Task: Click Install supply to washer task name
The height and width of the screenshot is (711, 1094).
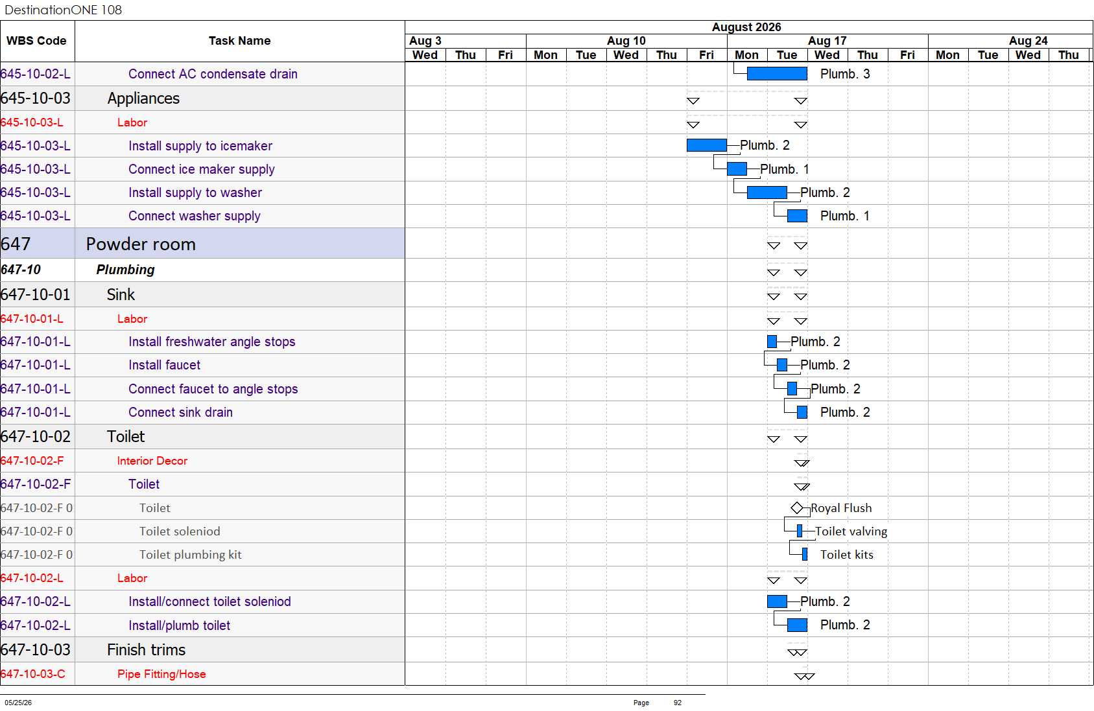Action: [x=195, y=192]
